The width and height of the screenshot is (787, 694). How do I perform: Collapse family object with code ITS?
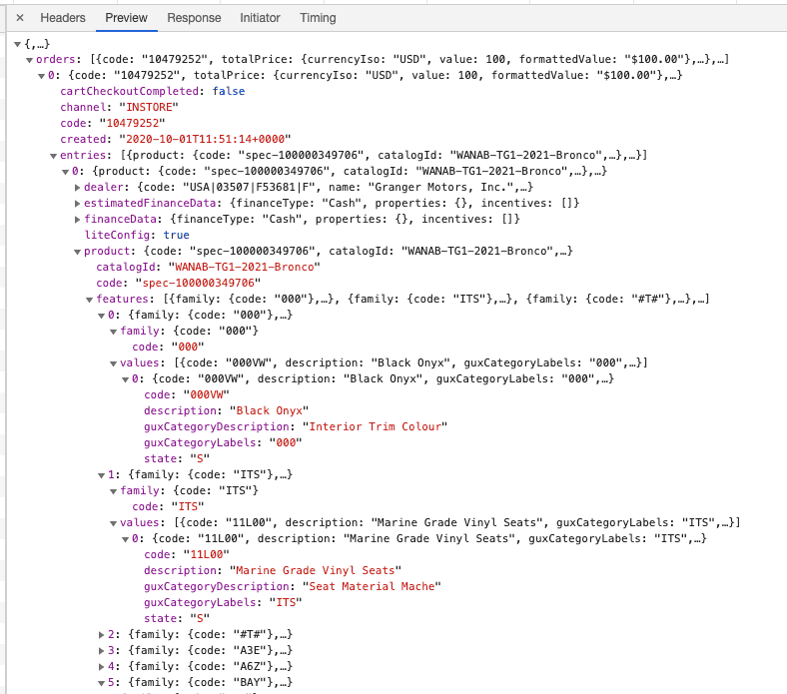pos(114,491)
